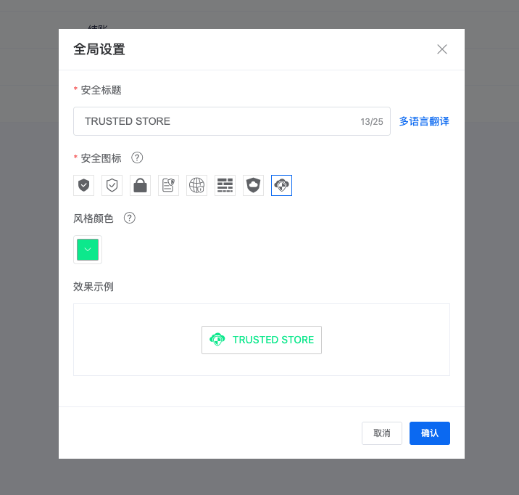This screenshot has height=495, width=519.
Task: Click the TRUSTED STORE preview badge
Action: click(x=262, y=340)
